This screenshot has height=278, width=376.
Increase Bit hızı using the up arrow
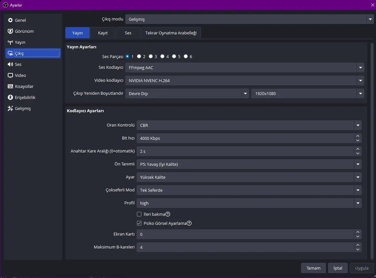coord(358,136)
